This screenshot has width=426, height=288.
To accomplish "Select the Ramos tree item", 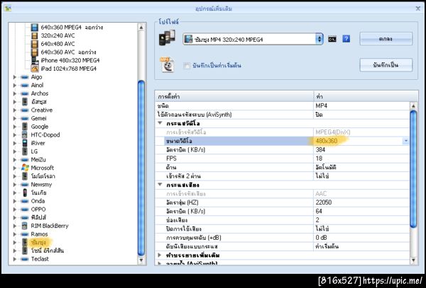I will [x=39, y=234].
